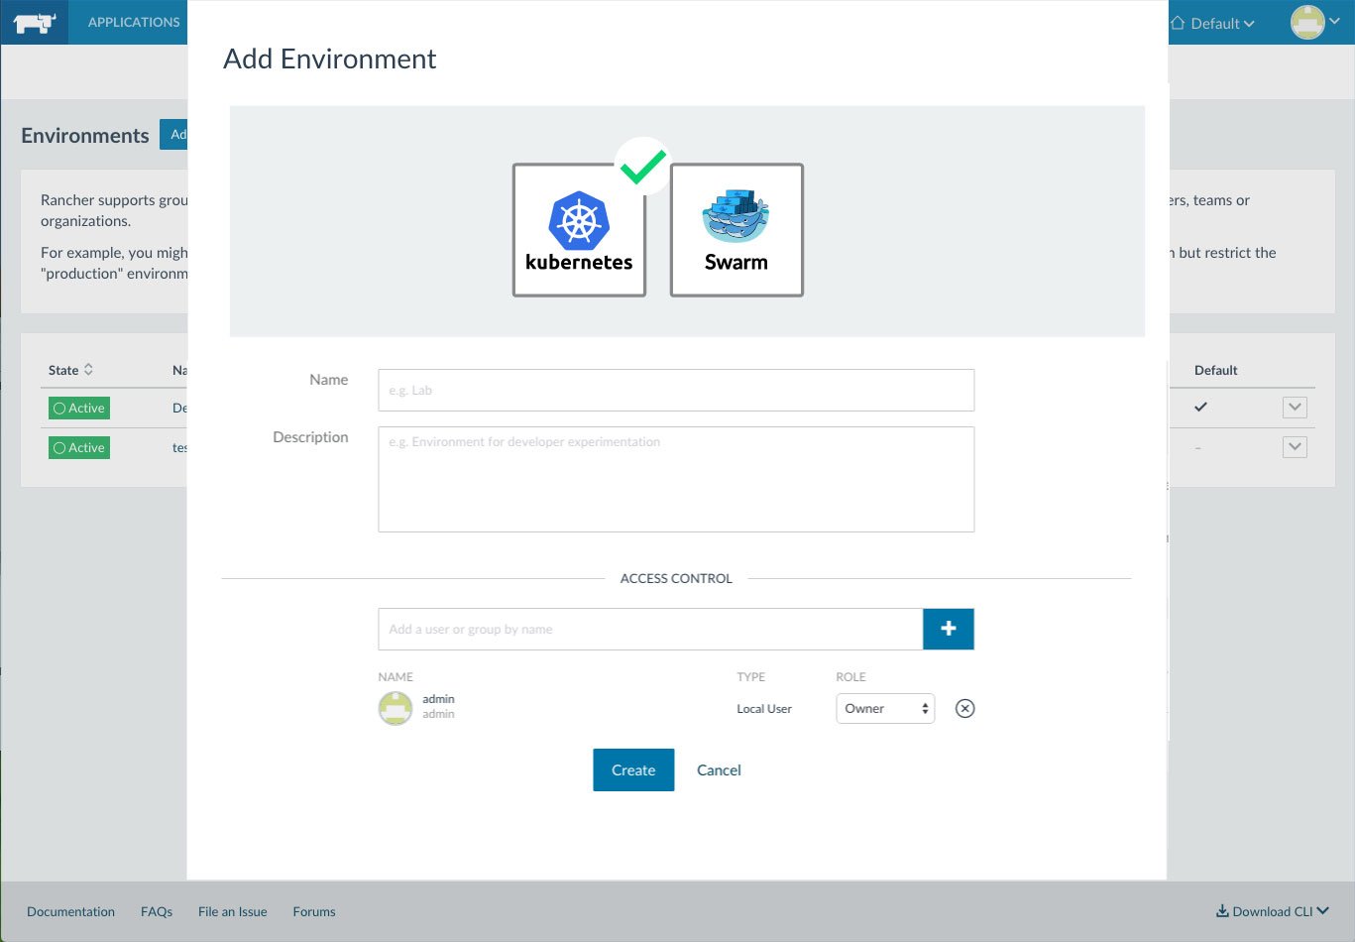Open the File an Issue link
This screenshot has height=942, width=1355.
click(232, 911)
